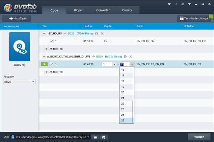Click the Weiter button
This screenshot has height=142, width=214.
[199, 136]
